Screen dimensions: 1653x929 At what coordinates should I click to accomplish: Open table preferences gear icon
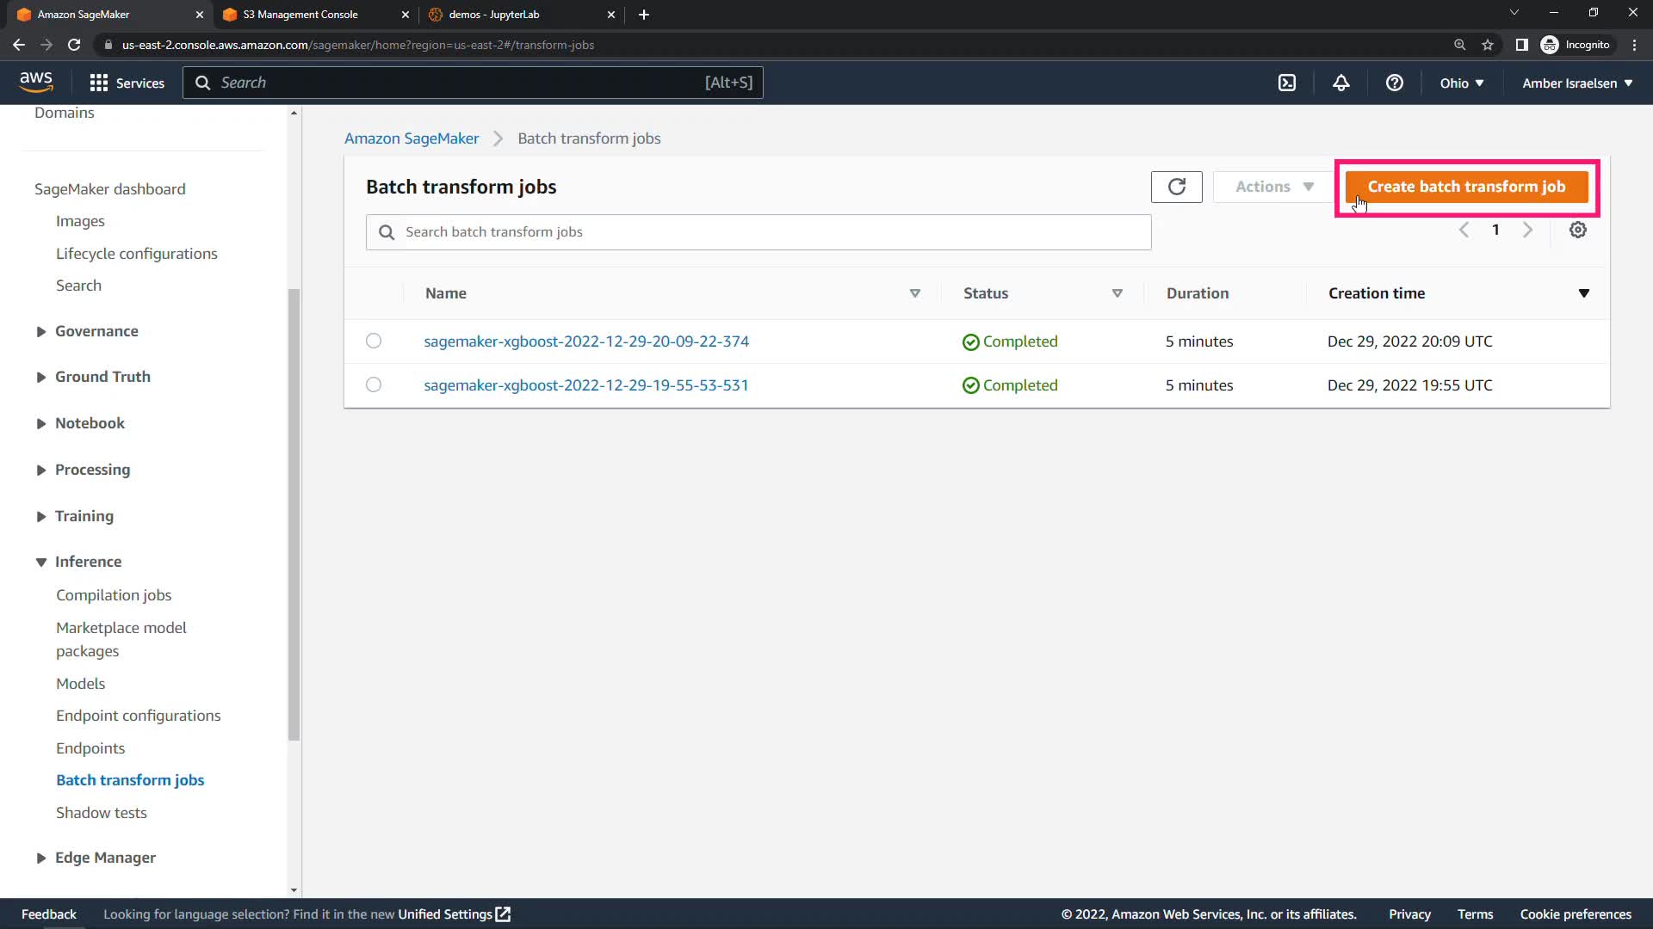pyautogui.click(x=1577, y=230)
